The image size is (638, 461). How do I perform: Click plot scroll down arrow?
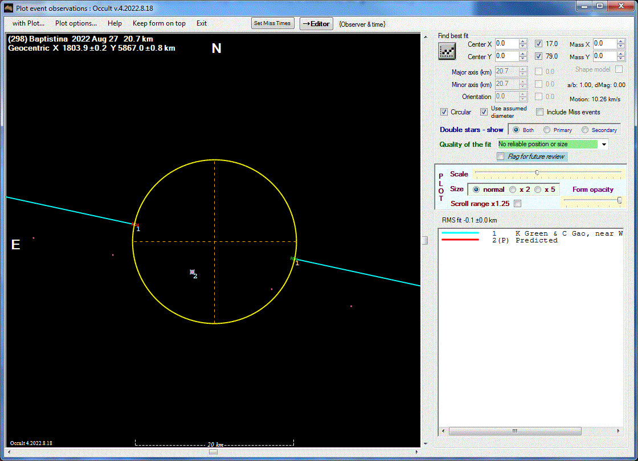(426, 444)
